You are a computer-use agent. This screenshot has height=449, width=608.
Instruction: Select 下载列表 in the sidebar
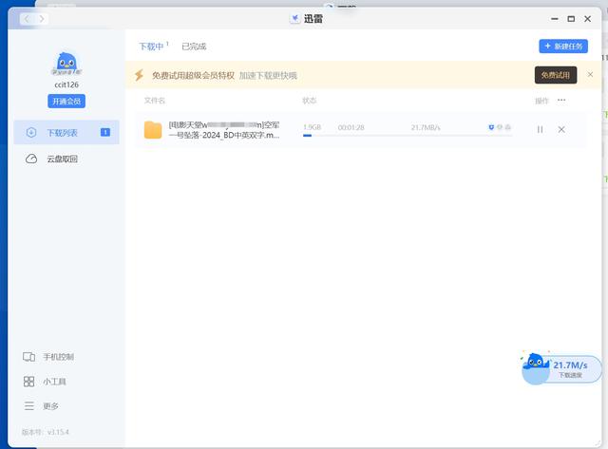66,133
